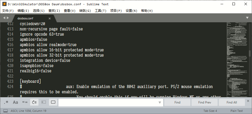Open the 设置(N) menu
Screen dimensions: 252x114
132,11
